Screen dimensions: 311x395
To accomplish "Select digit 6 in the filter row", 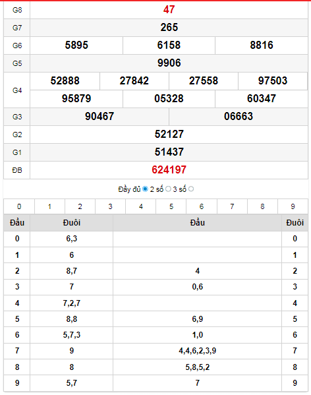I will coord(202,206).
